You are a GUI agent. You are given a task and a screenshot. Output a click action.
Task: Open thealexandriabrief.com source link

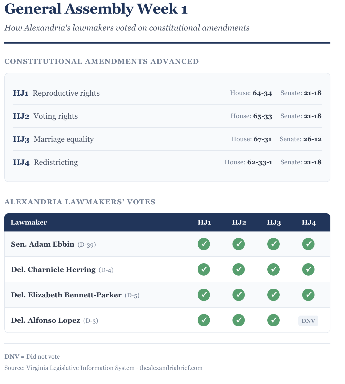[171, 368]
